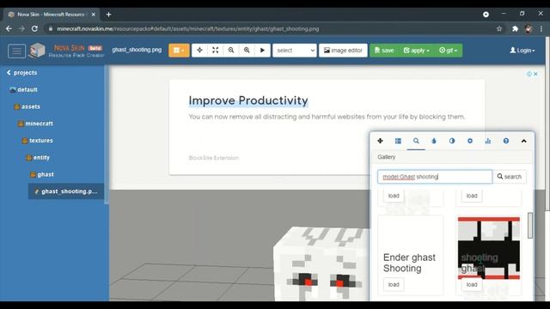This screenshot has width=550, height=309.
Task: Load the Ender ghast Shooting skin
Action: point(394,284)
